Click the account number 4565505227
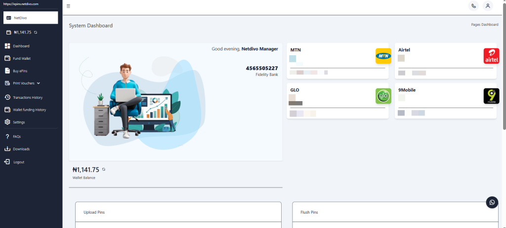Image resolution: width=506 pixels, height=228 pixels. (x=262, y=68)
